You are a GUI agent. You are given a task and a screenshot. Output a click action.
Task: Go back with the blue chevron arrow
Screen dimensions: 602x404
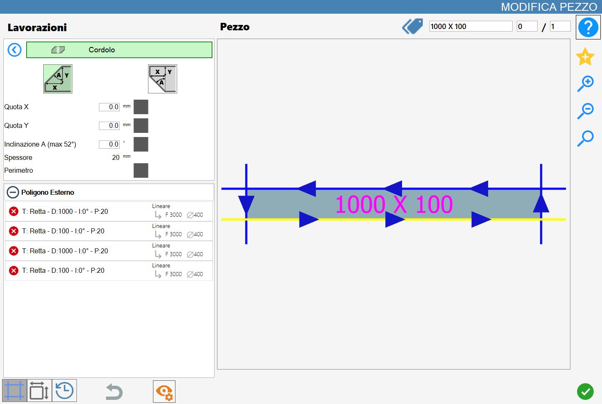pos(15,50)
